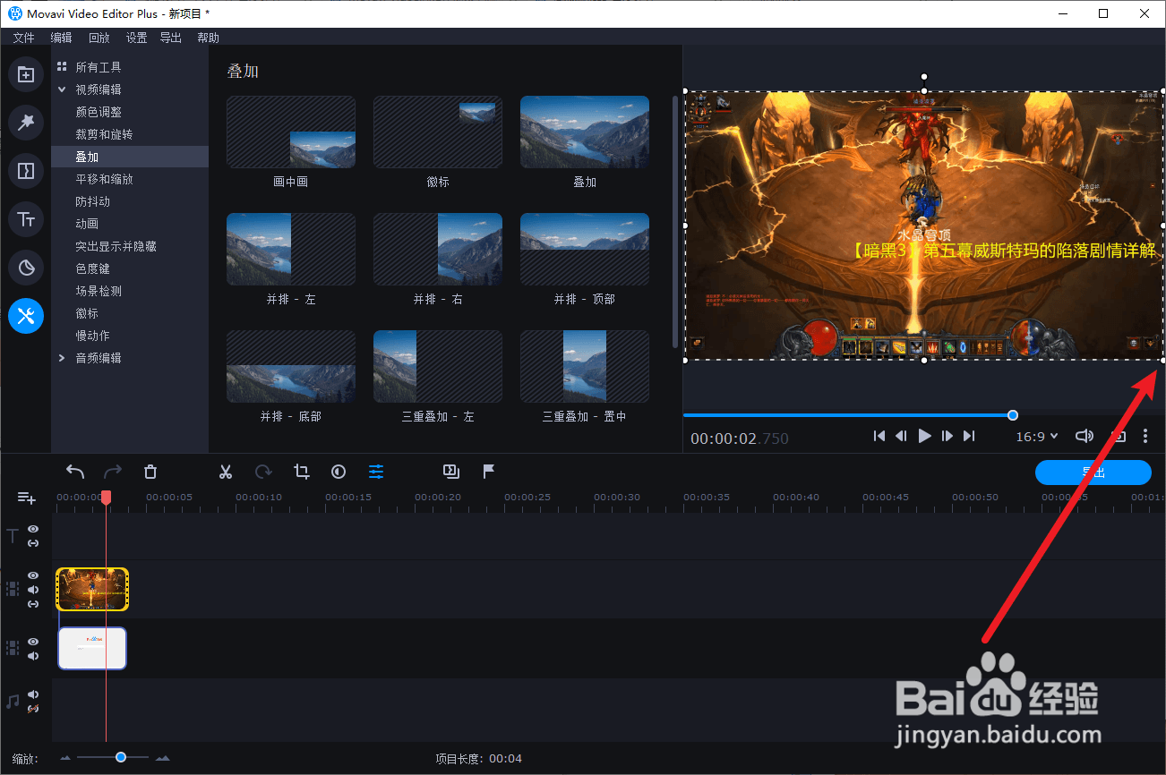
Task: Click the Redo arrow in timeline toolbar
Action: (x=113, y=472)
